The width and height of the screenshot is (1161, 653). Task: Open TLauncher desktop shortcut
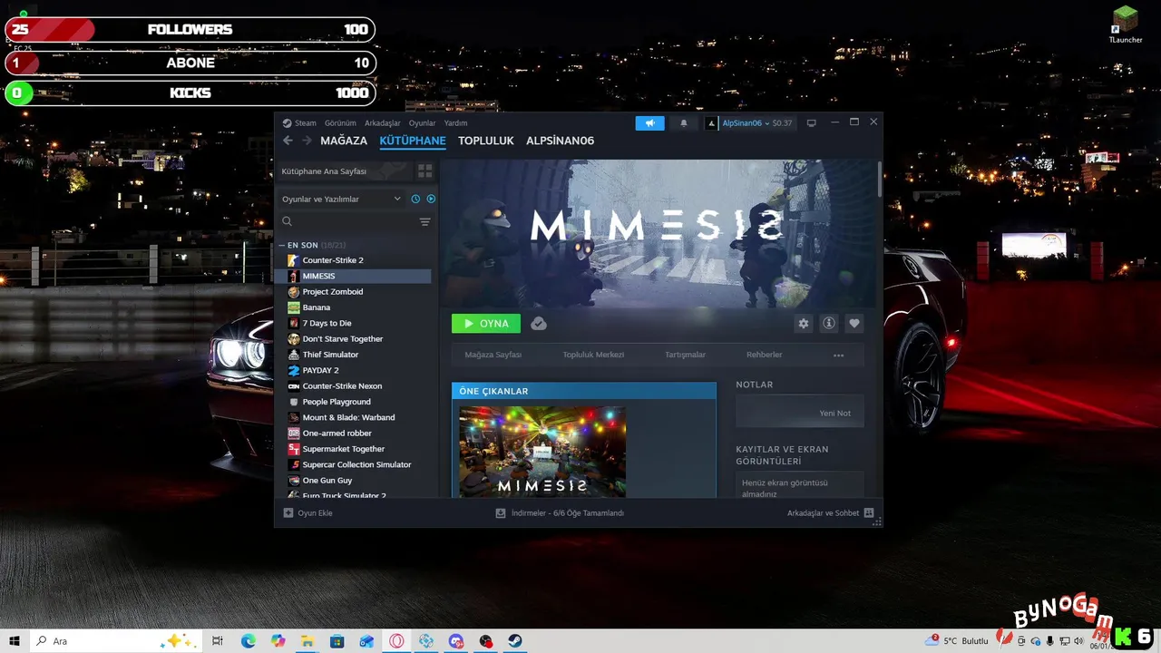point(1126,24)
